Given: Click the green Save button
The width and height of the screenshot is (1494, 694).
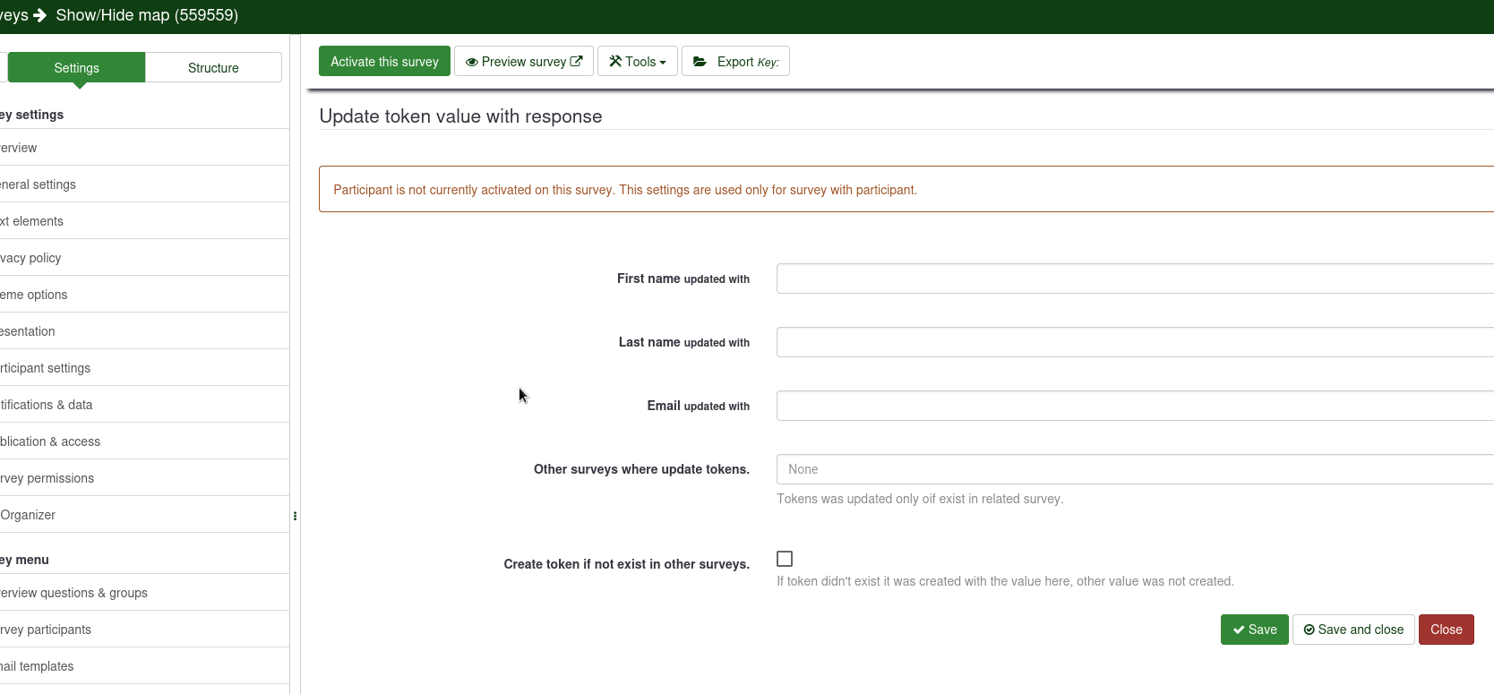Looking at the screenshot, I should pos(1254,630).
